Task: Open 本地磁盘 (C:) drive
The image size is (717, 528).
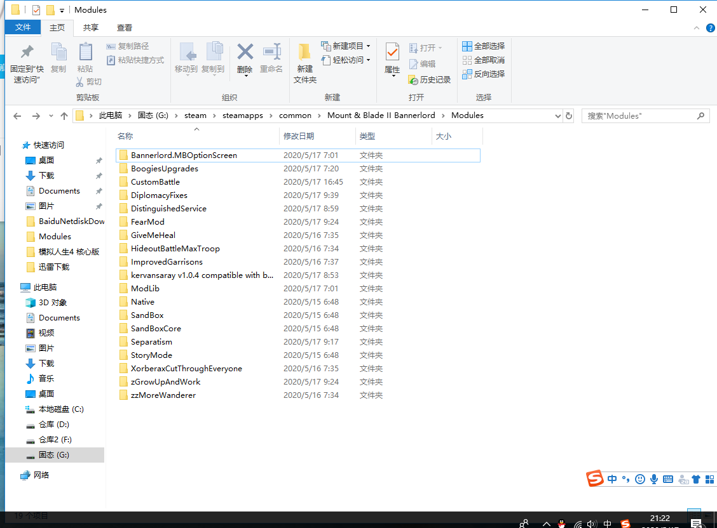Action: pyautogui.click(x=61, y=409)
